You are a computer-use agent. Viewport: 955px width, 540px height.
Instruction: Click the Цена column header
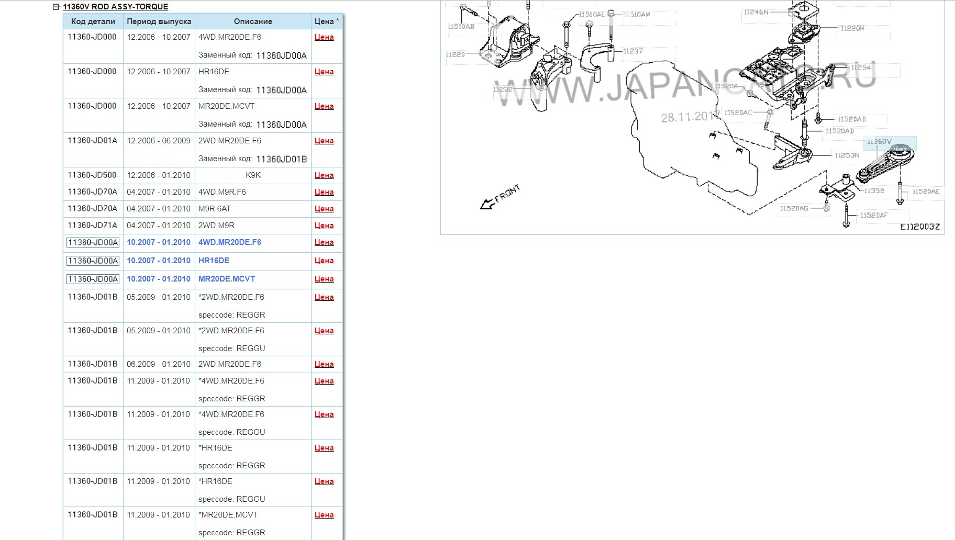(327, 21)
